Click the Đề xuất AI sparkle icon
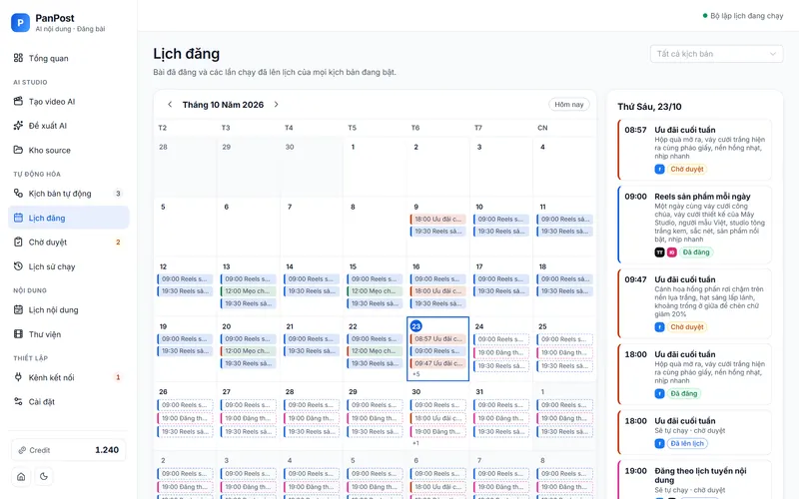 (18, 126)
